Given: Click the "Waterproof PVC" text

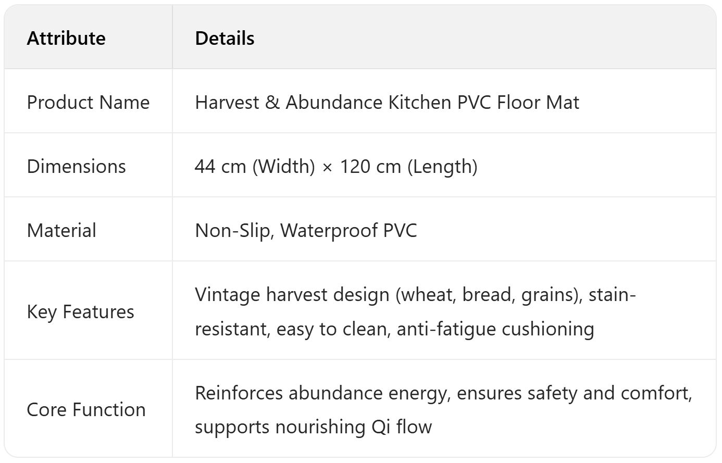Looking at the screenshot, I should 348,230.
